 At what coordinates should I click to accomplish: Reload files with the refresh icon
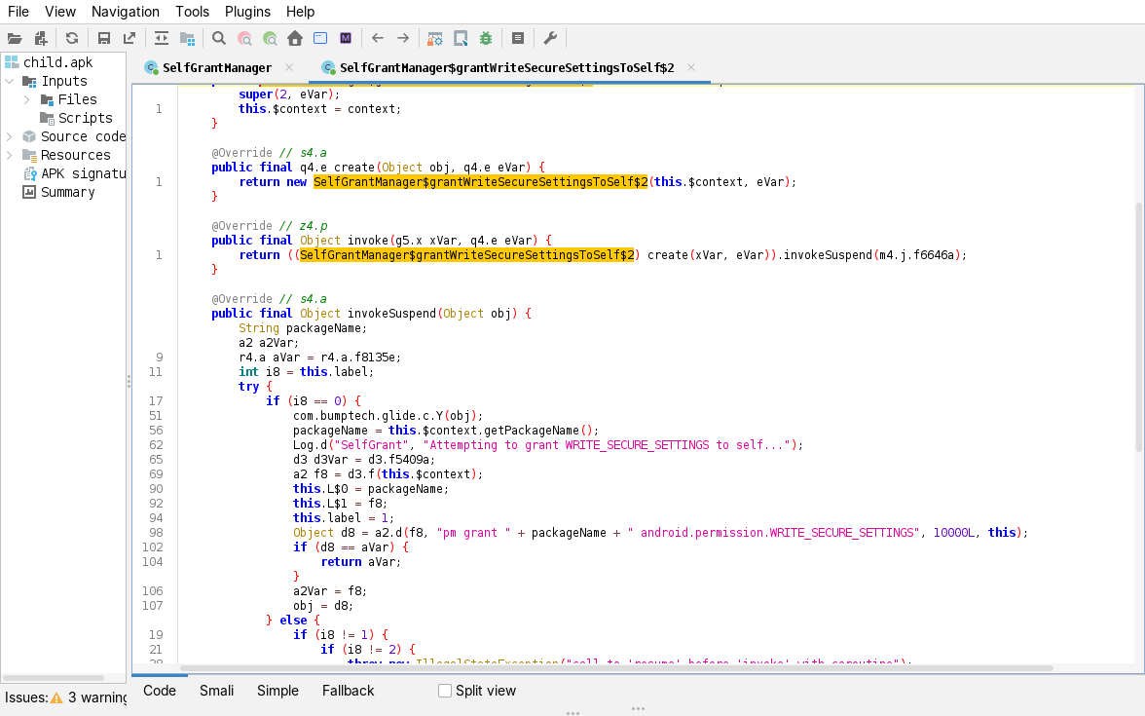(x=72, y=39)
